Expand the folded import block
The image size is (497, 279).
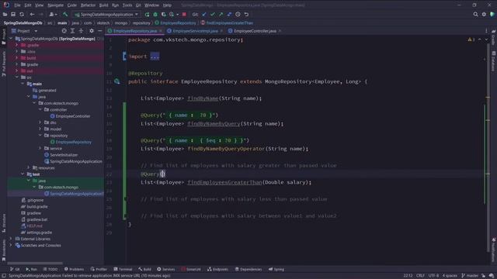[155, 57]
